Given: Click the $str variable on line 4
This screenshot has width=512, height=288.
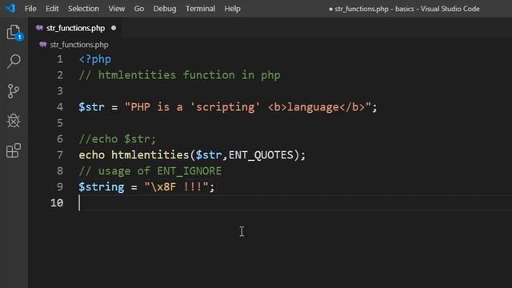Looking at the screenshot, I should (x=91, y=107).
